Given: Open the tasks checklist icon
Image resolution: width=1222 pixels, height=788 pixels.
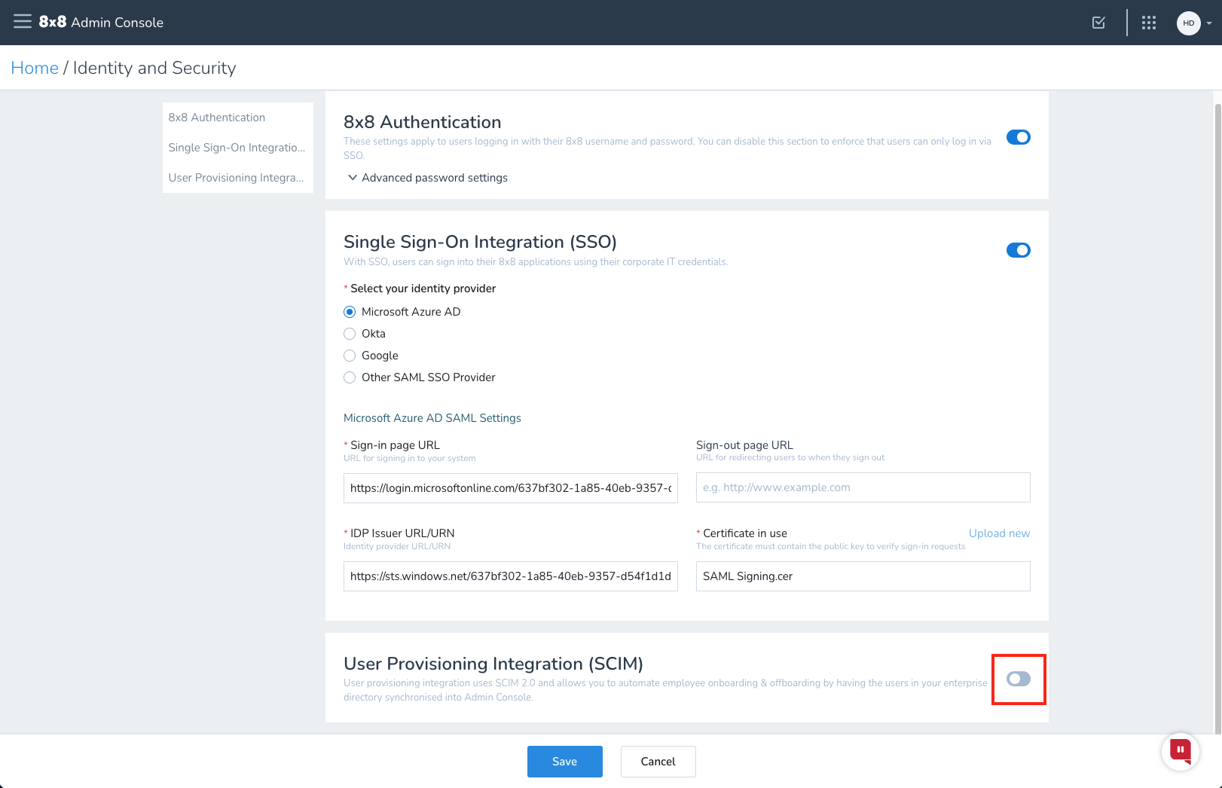Looking at the screenshot, I should 1098,23.
